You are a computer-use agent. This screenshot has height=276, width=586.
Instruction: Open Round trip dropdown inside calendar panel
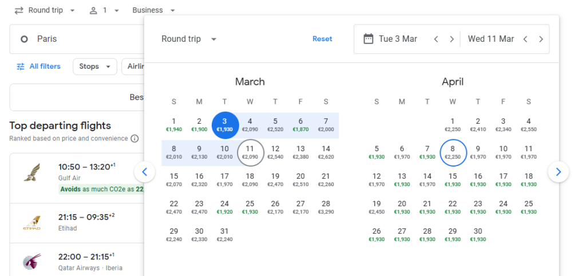(189, 39)
